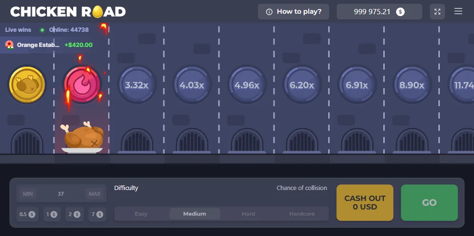The width and height of the screenshot is (474, 236).
Task: Click sewer grate below golden chicken coin
Action: point(27,141)
